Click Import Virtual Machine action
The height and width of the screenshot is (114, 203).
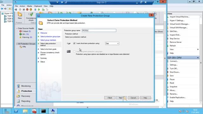[x=180, y=17]
